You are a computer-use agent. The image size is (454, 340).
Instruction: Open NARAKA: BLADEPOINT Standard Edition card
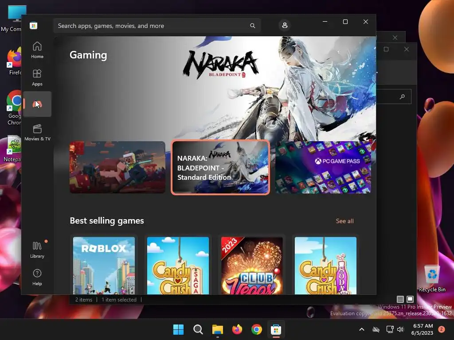click(220, 167)
